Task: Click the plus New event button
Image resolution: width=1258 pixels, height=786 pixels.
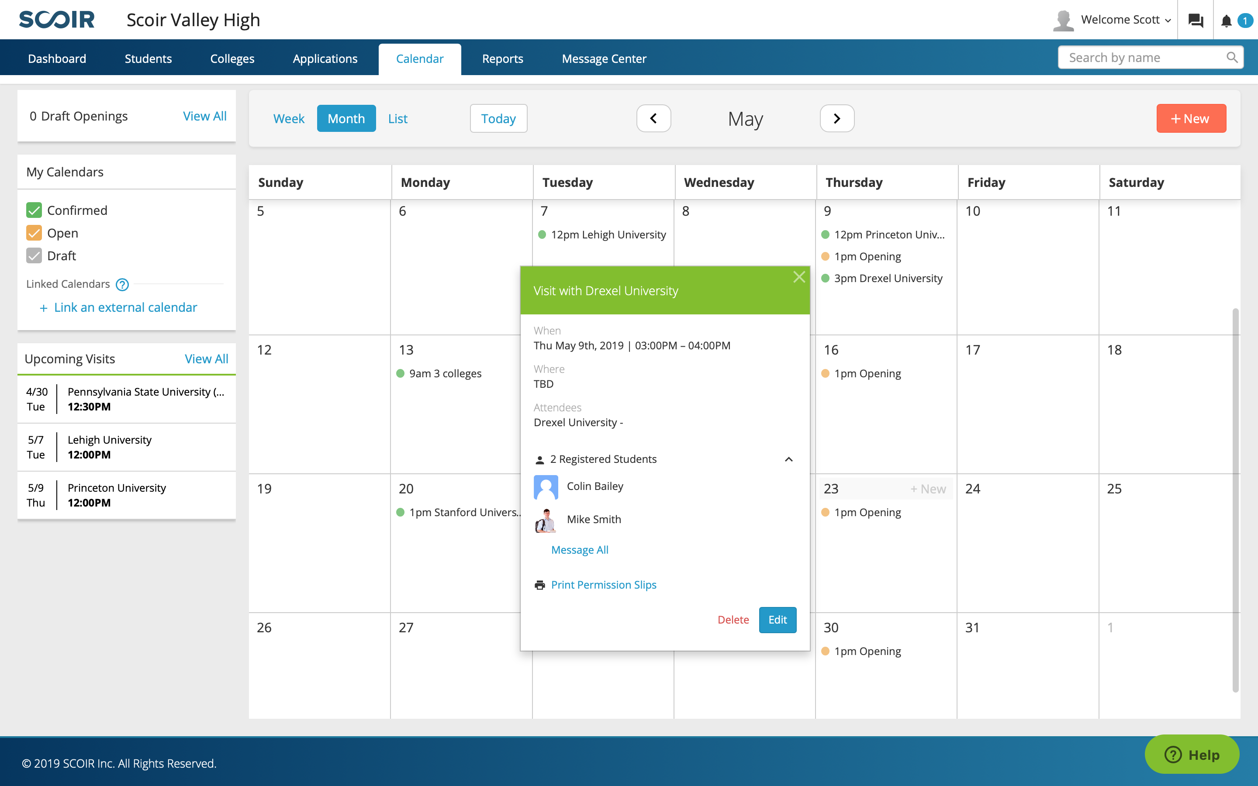Action: [x=1191, y=118]
